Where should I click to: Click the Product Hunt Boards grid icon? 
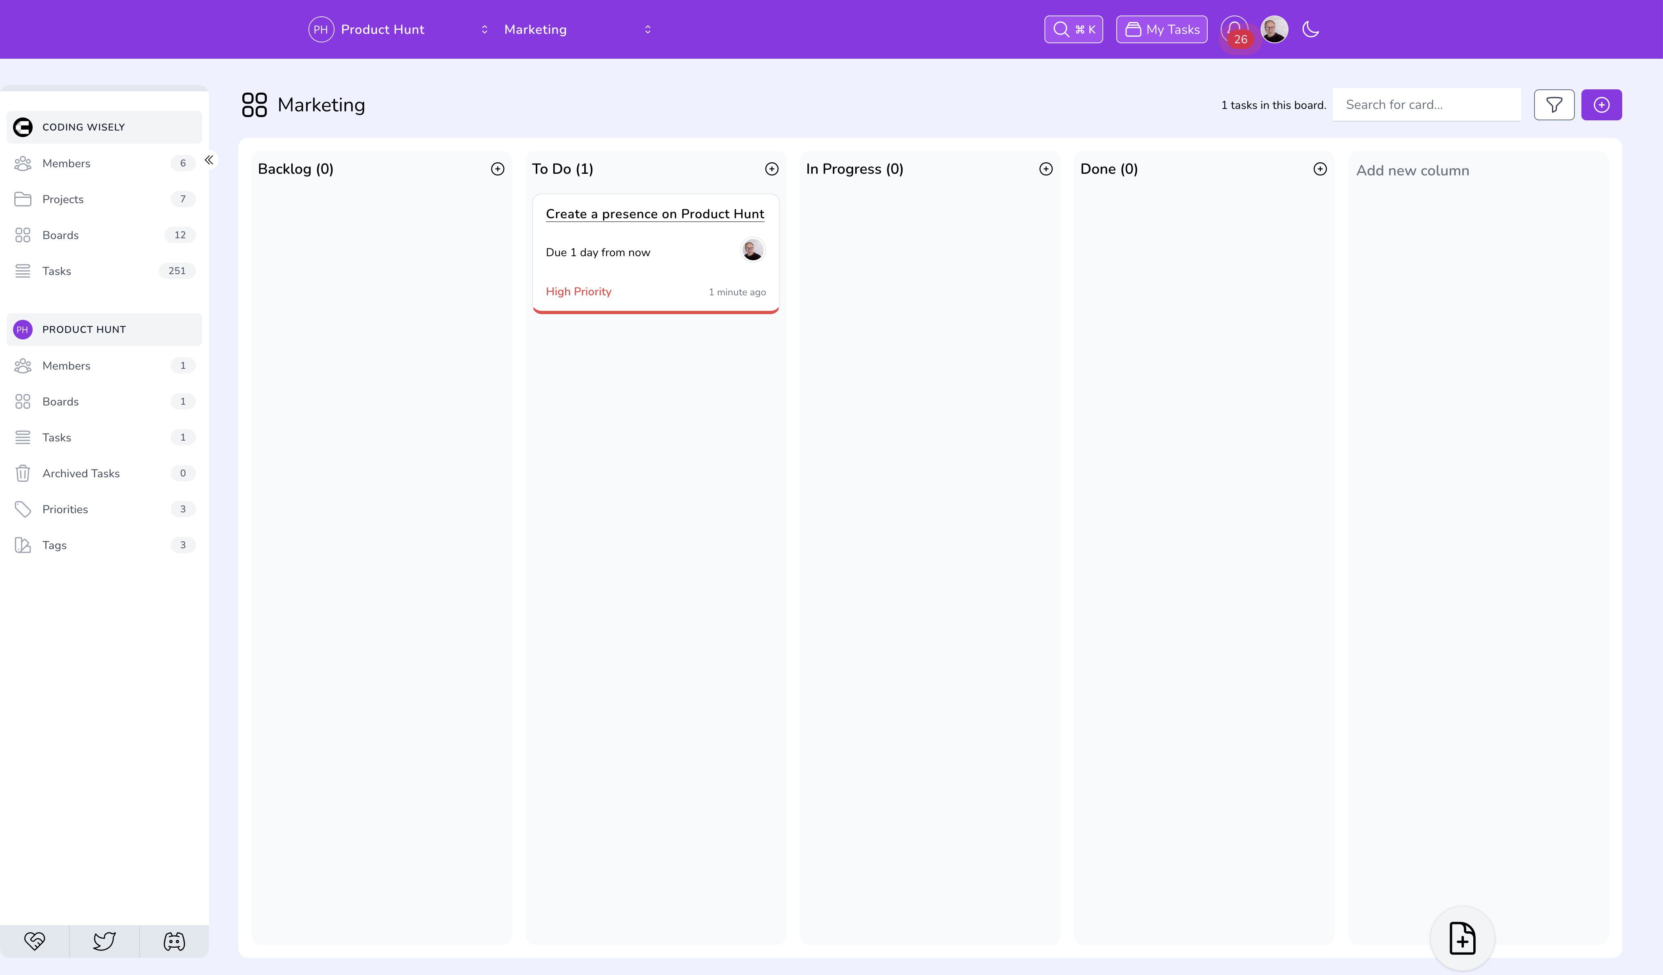click(23, 402)
